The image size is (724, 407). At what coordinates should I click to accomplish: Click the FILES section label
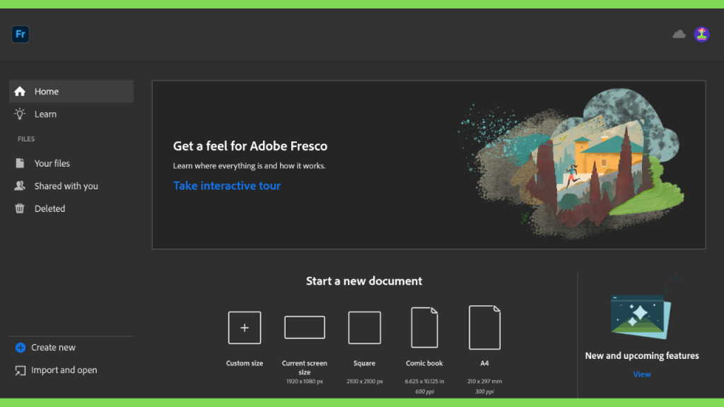[26, 139]
